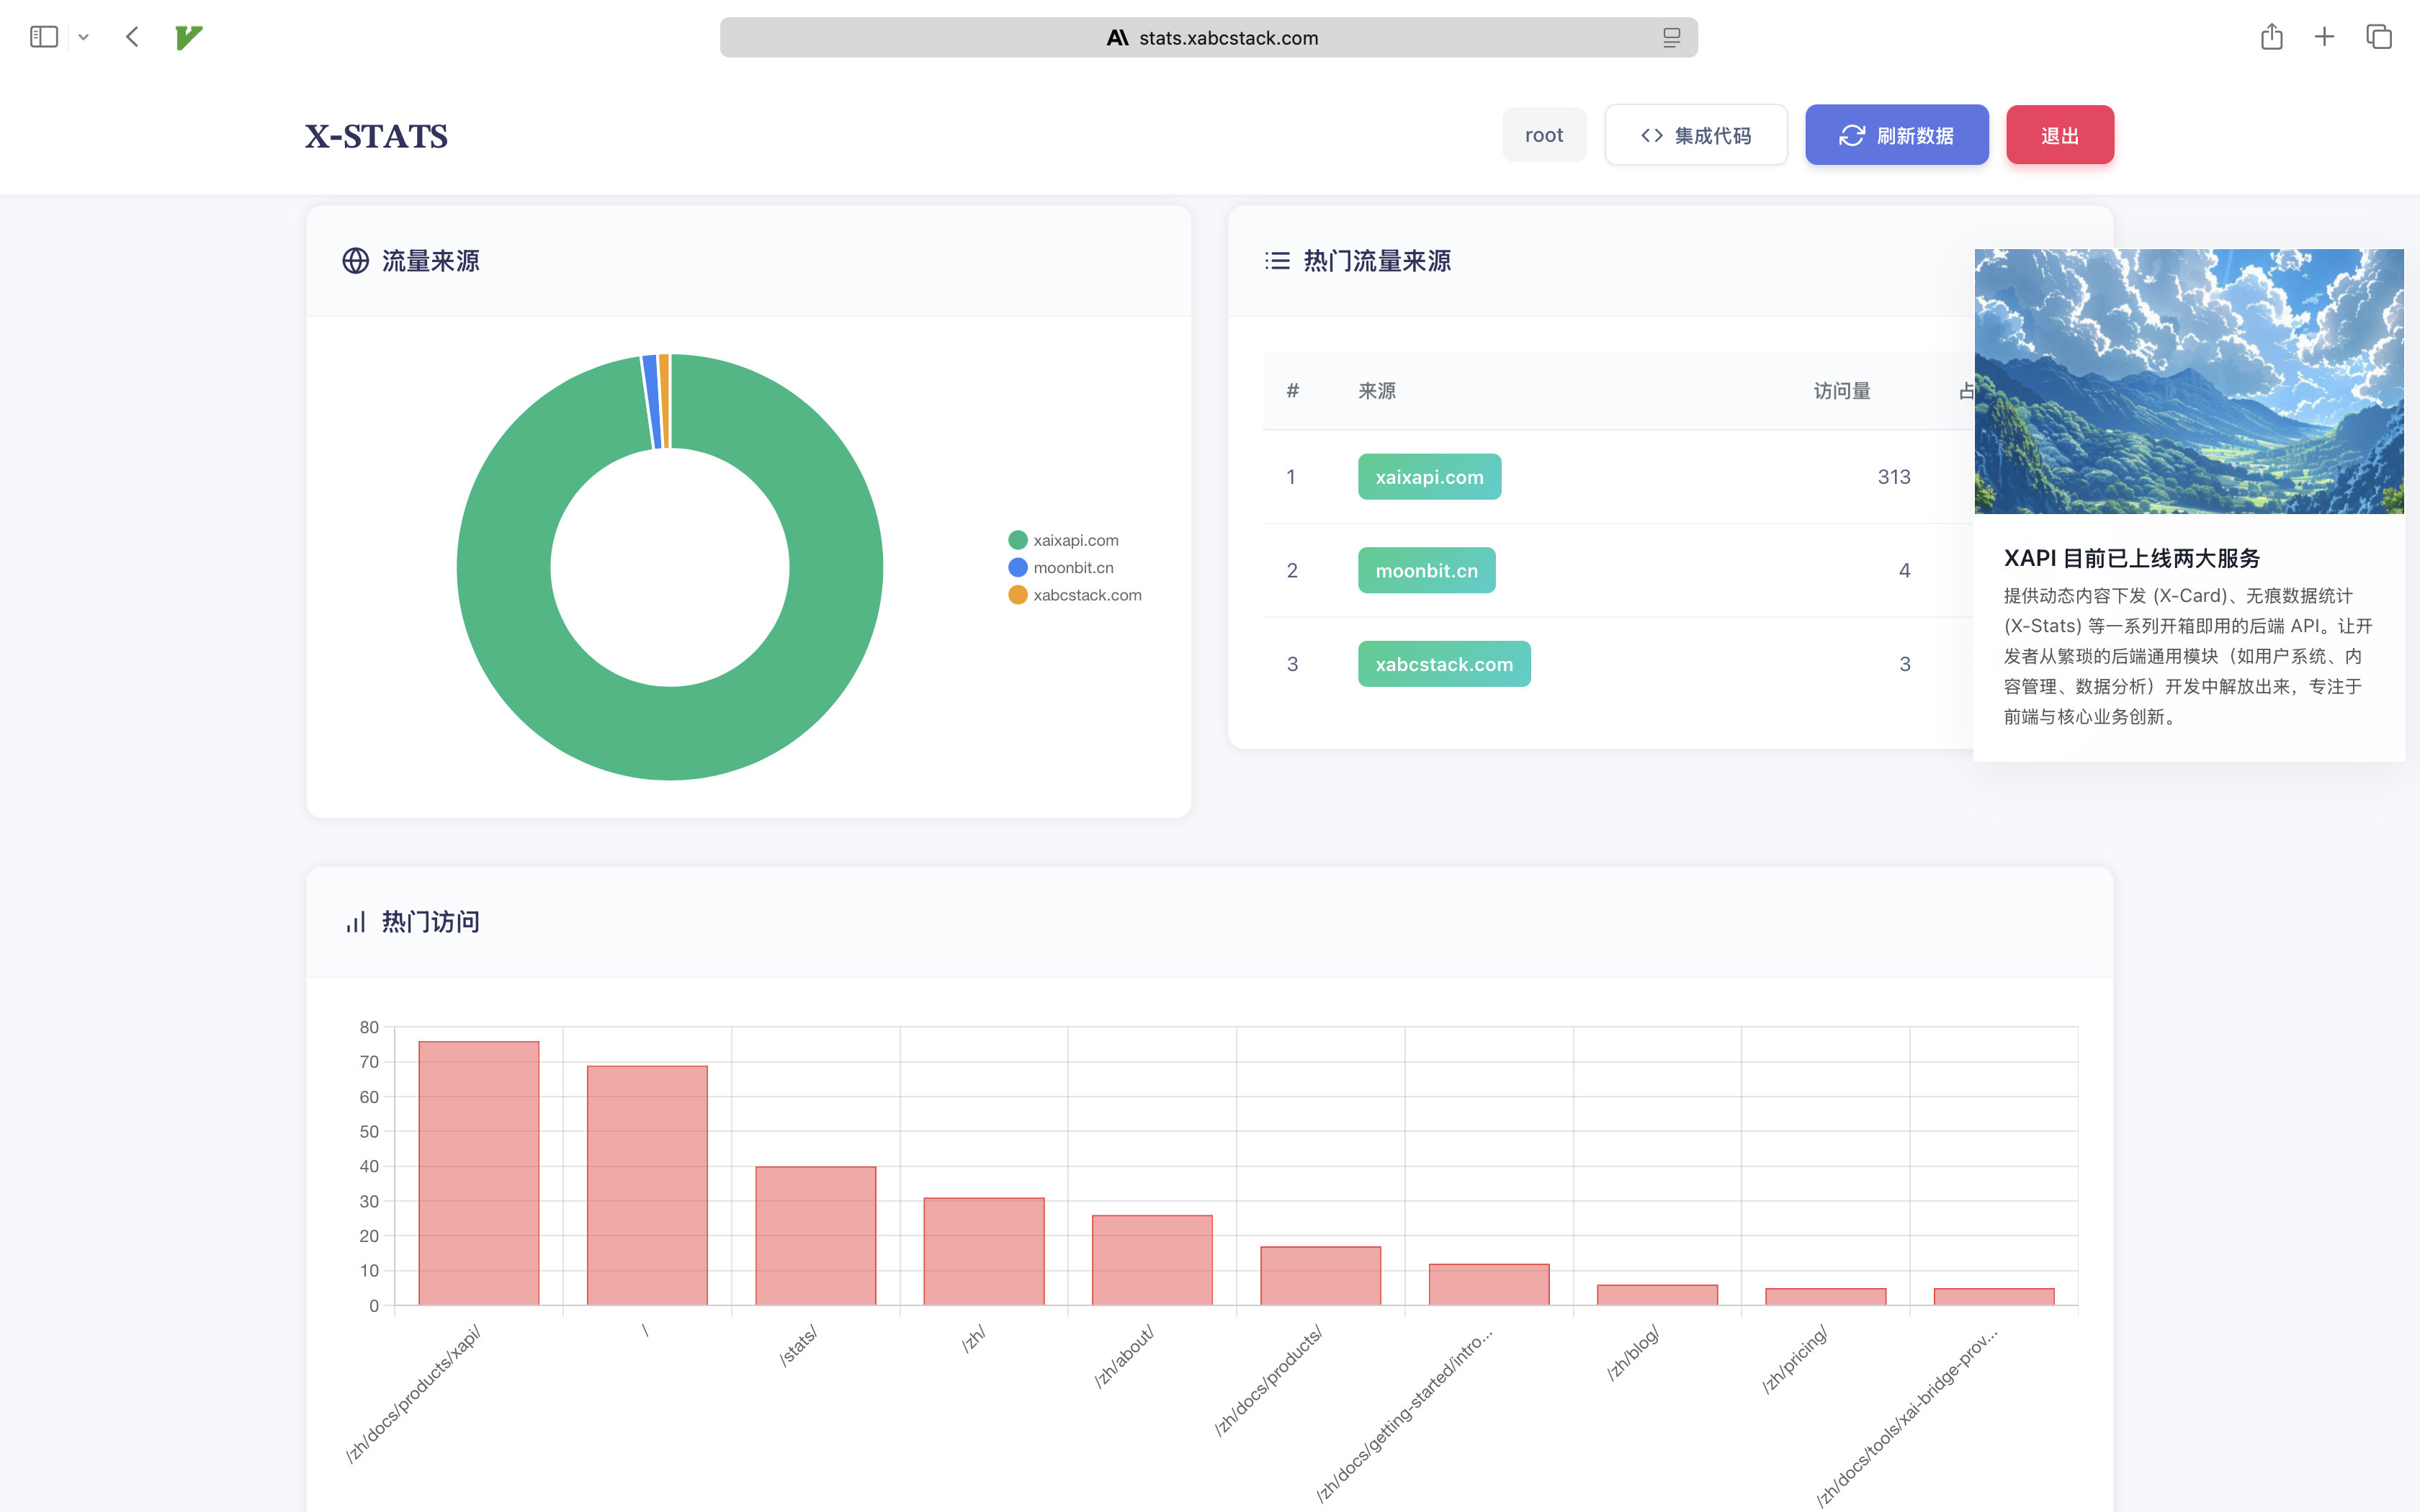Viewport: 2420px width, 1512px height.
Task: Click the root user badge
Action: (1543, 135)
